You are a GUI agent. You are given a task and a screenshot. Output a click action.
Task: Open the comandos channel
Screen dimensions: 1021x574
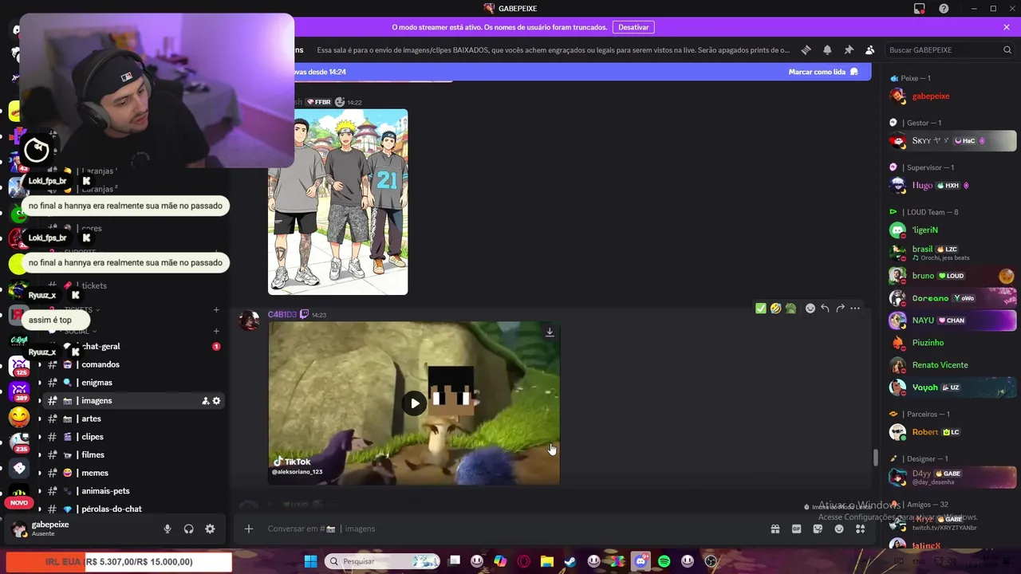(132, 364)
